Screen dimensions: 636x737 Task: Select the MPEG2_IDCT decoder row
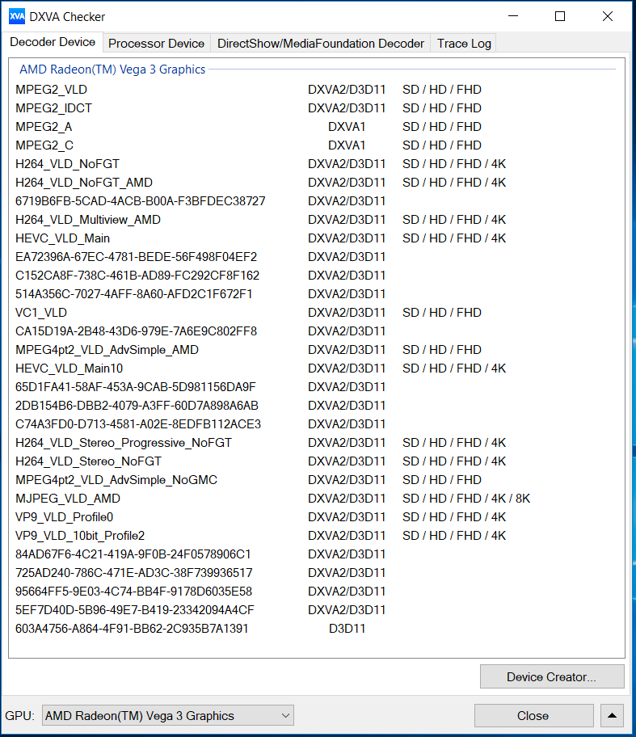coord(315,108)
